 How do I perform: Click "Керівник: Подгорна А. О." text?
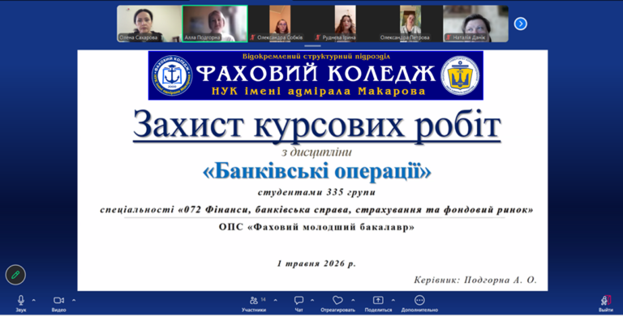475,280
